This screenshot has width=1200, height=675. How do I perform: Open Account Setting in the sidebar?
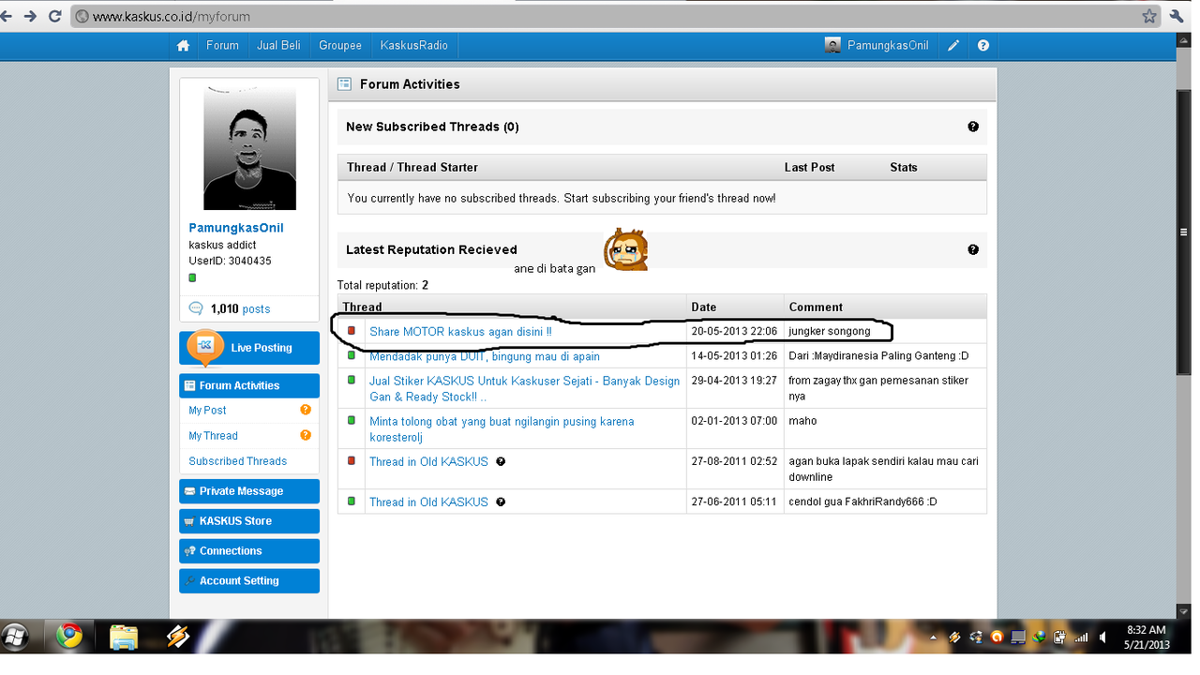tap(248, 581)
